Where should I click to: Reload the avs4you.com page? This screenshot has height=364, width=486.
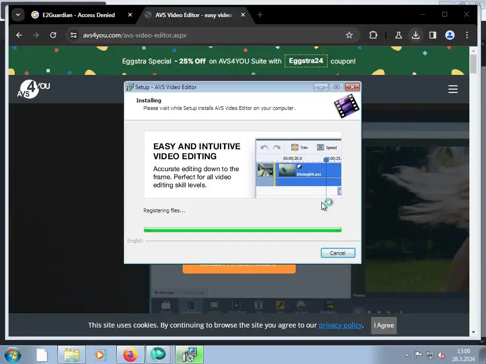click(53, 35)
